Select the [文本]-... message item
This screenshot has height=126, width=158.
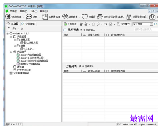click(x=30, y=49)
